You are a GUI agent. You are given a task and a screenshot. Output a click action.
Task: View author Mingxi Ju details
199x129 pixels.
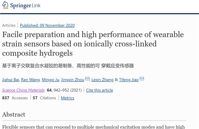tap(50, 80)
